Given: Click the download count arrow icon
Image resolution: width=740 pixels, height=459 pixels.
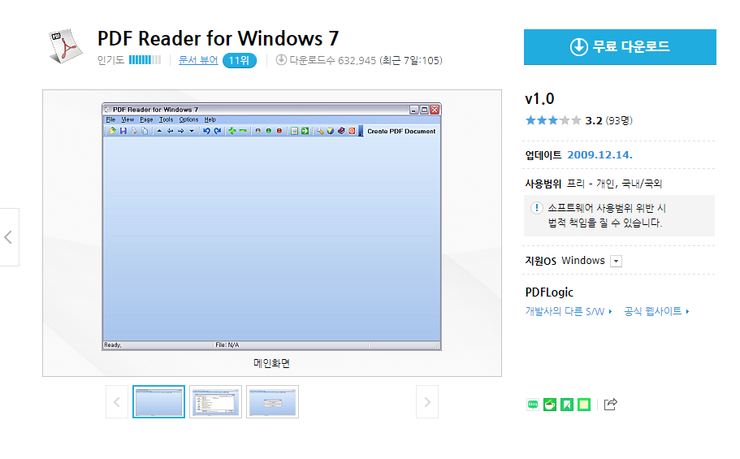Looking at the screenshot, I should click(281, 60).
